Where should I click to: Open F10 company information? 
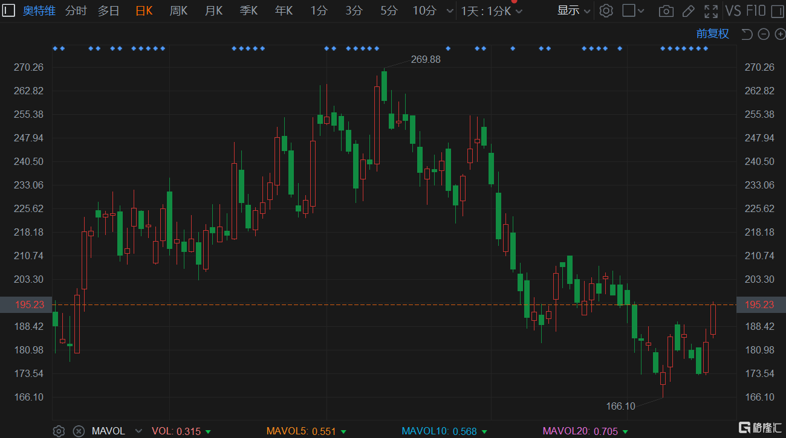pos(756,10)
